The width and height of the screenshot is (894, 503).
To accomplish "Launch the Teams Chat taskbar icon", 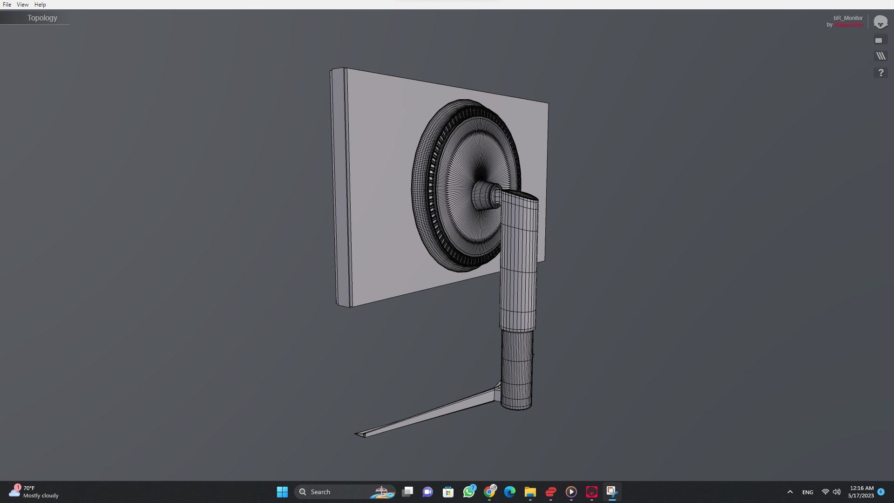I will pyautogui.click(x=427, y=492).
